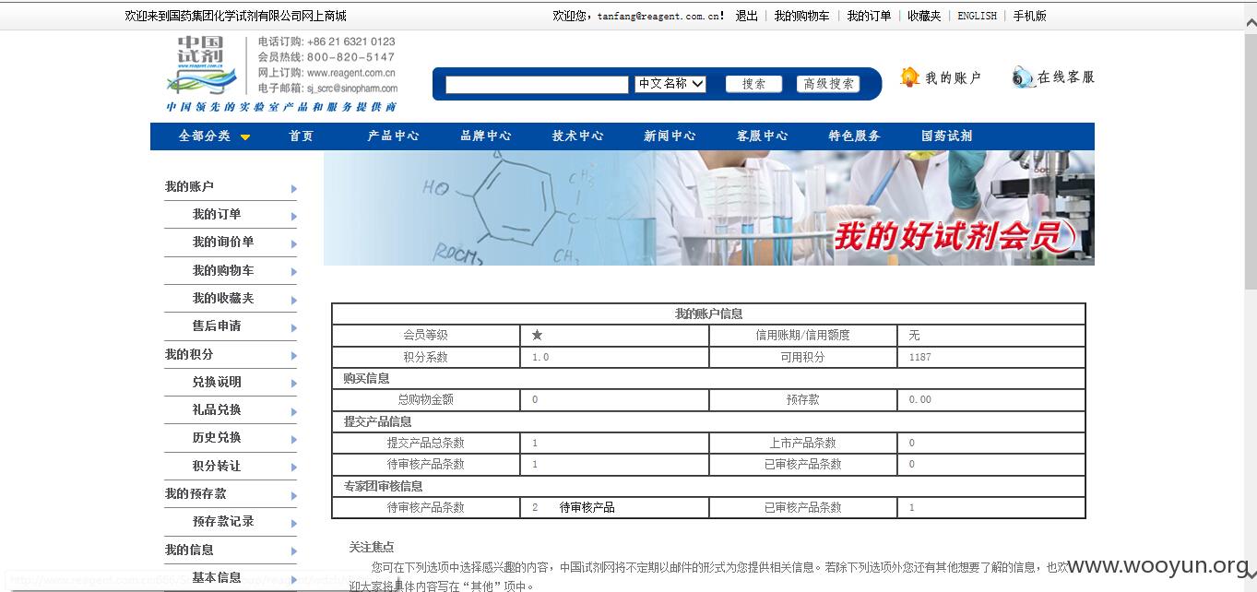
Task: Expand 我的信息 sidebar section arrow
Action: (294, 552)
